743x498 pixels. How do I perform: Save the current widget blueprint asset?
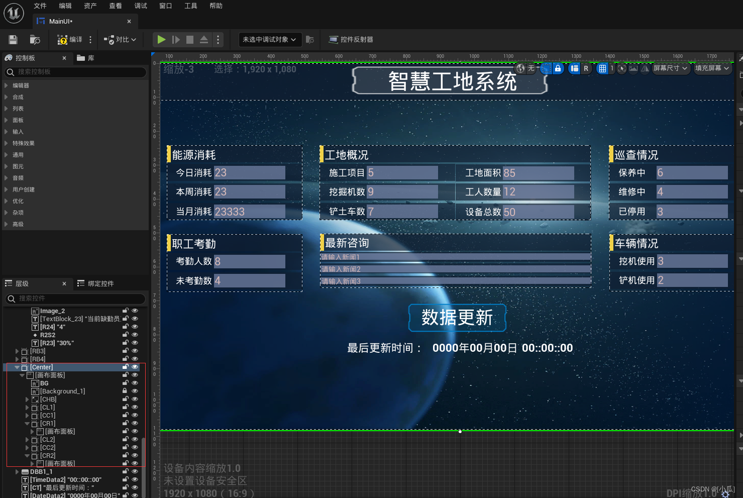(x=13, y=40)
